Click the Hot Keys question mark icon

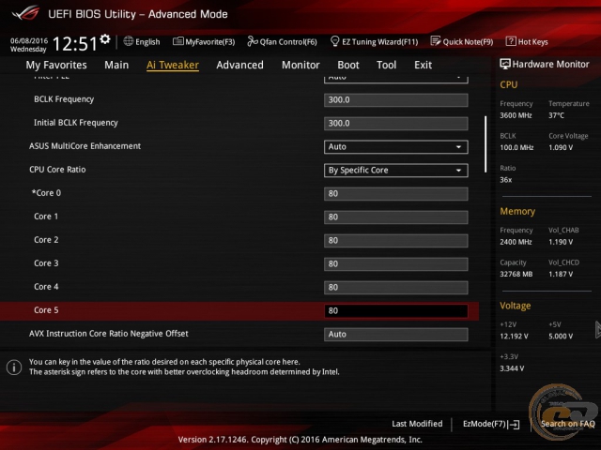click(x=511, y=41)
